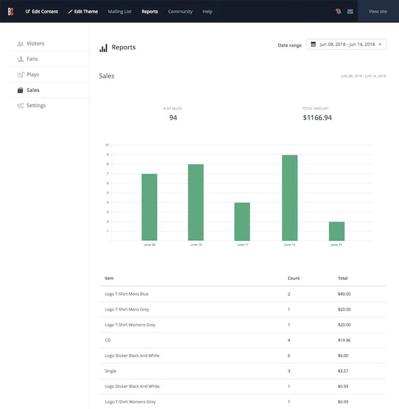Click the Edit Content pencil icon
The height and width of the screenshot is (409, 399).
[x=27, y=12]
